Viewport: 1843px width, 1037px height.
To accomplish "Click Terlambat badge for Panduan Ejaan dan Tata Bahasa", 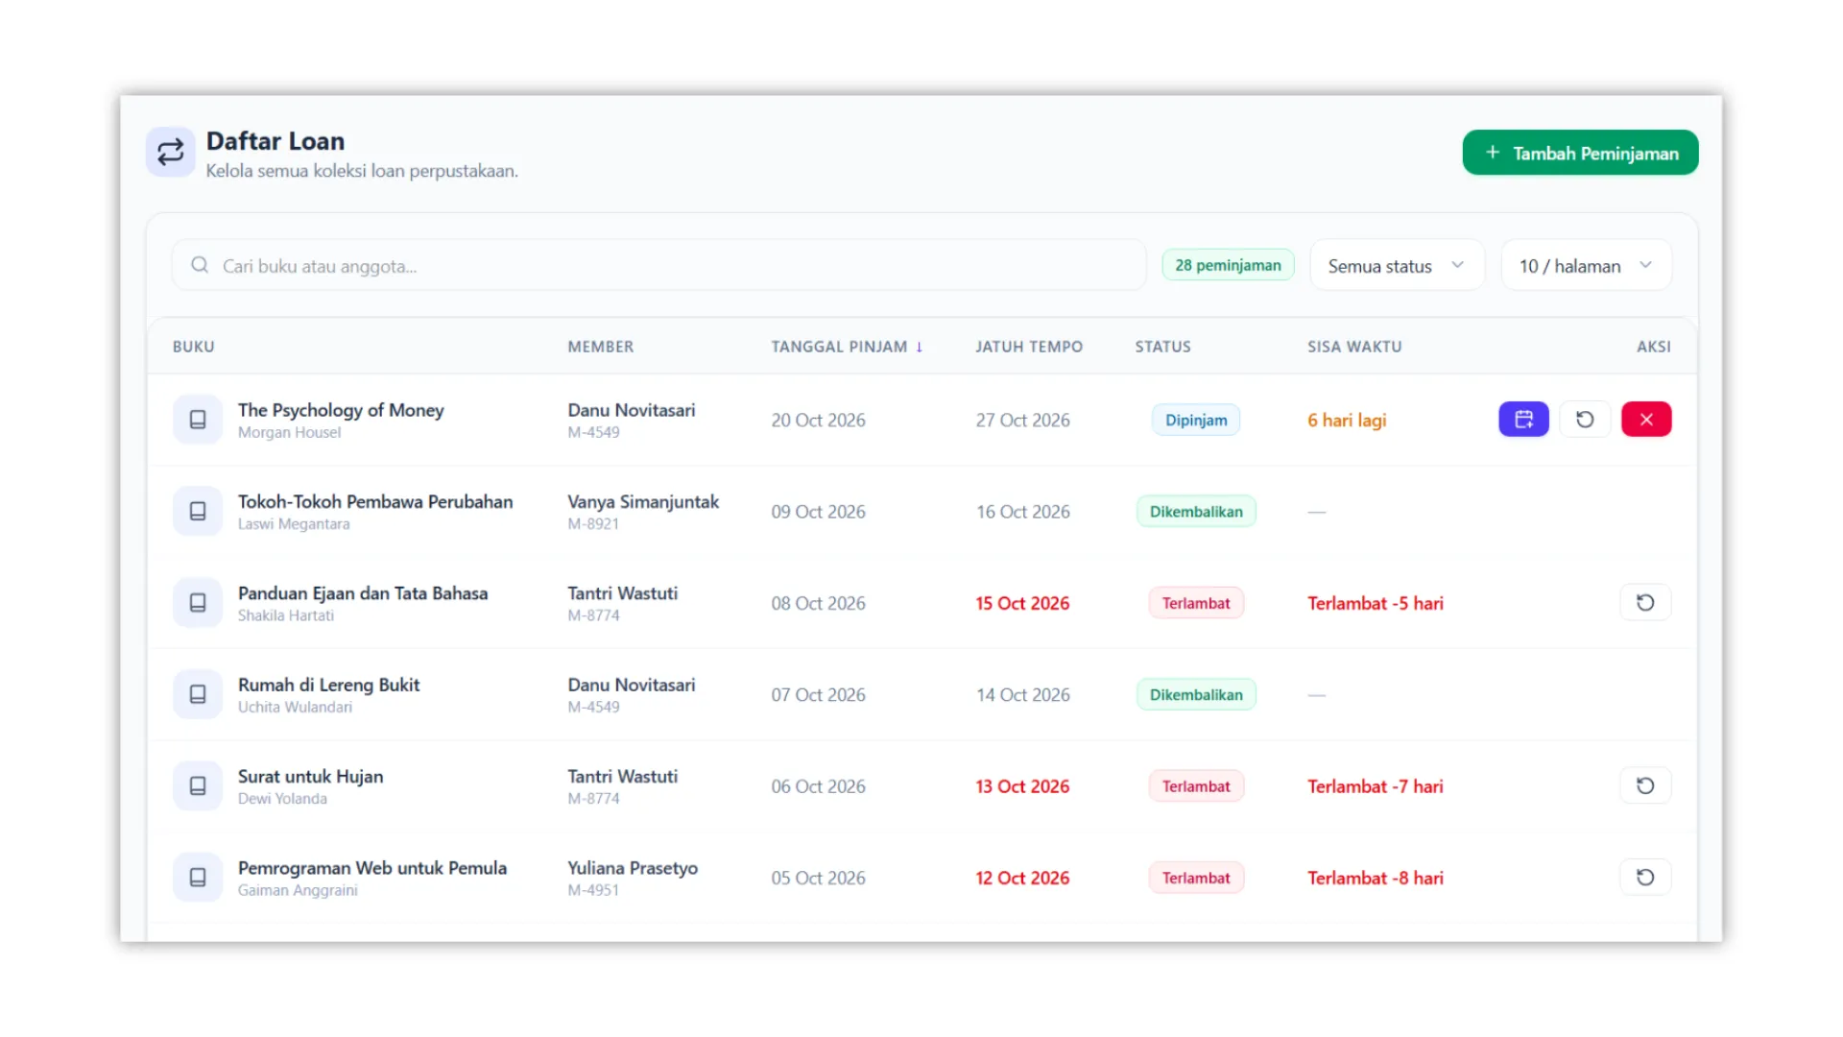I will coord(1196,603).
